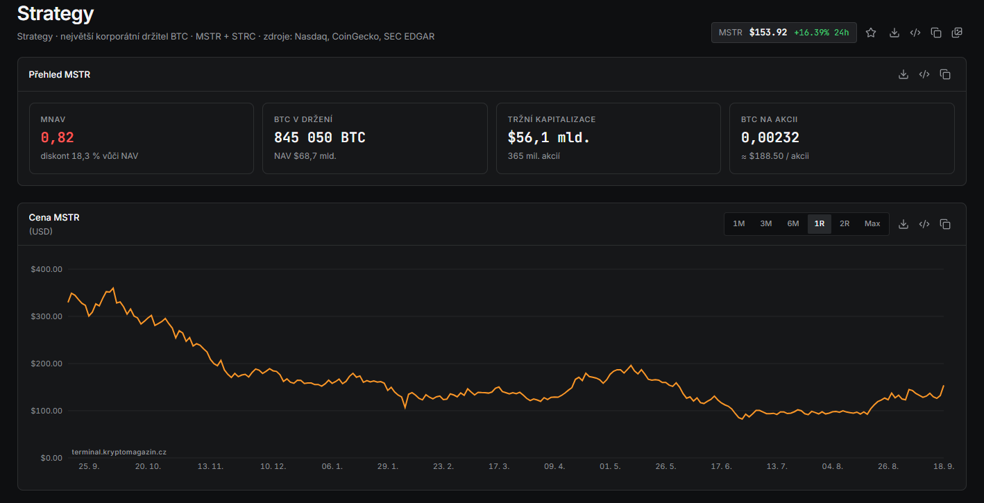The height and width of the screenshot is (503, 984).
Task: Click the value 845 050 BTC
Action: [x=320, y=137]
